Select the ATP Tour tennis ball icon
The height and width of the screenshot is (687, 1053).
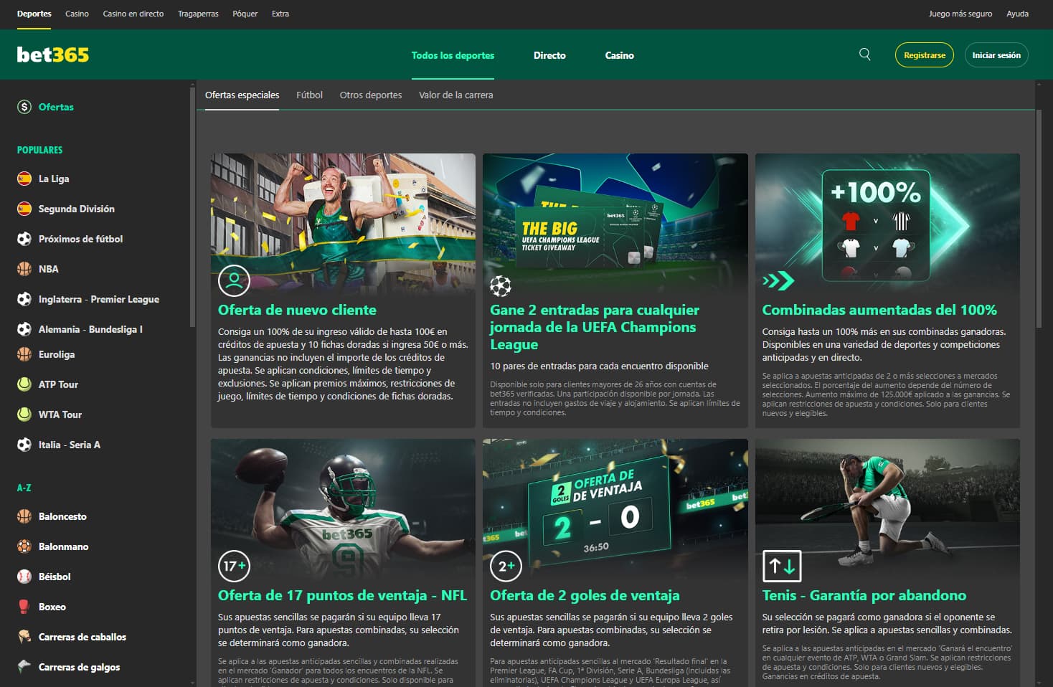point(24,384)
